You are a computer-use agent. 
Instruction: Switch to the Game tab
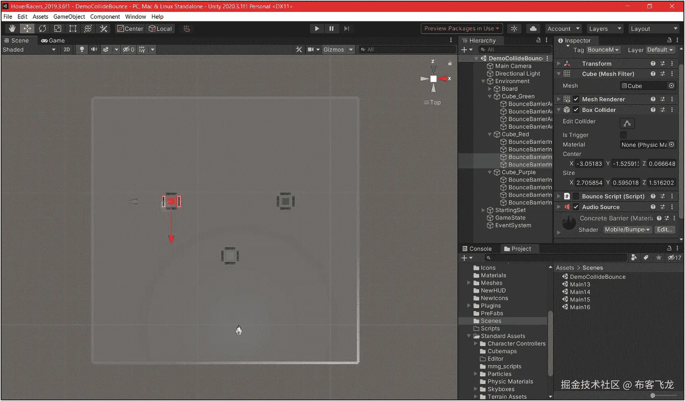point(53,40)
